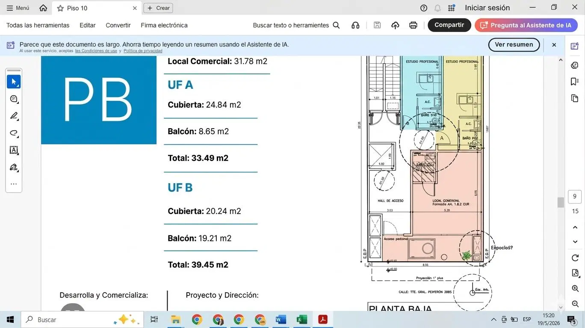Click the Compartir button
The height and width of the screenshot is (328, 585).
click(449, 25)
